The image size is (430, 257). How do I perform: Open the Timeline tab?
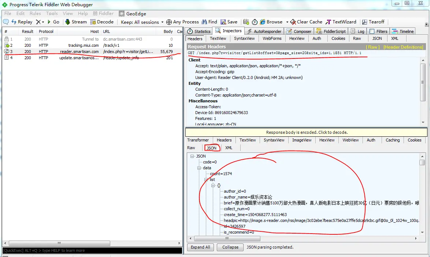(x=403, y=31)
